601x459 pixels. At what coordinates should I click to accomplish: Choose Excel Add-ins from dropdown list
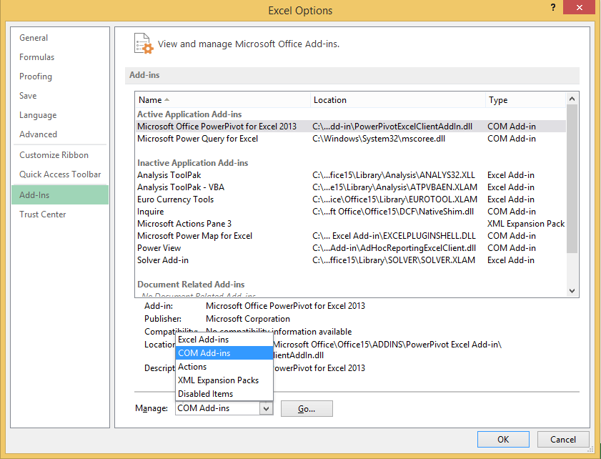click(204, 340)
